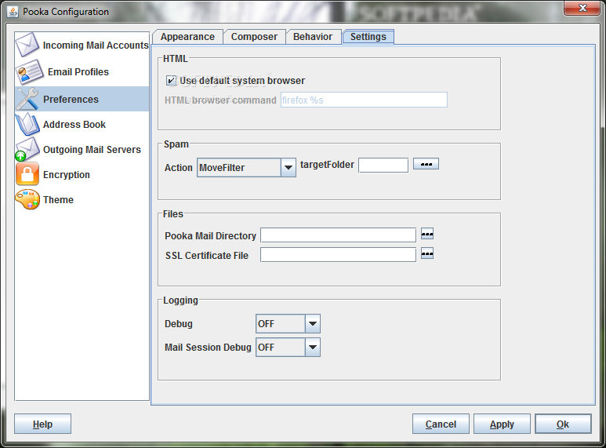Image resolution: width=606 pixels, height=448 pixels.
Task: Click the Theme paint palette icon
Action: [x=27, y=199]
